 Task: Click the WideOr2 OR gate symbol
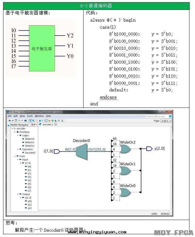(x=125, y=150)
